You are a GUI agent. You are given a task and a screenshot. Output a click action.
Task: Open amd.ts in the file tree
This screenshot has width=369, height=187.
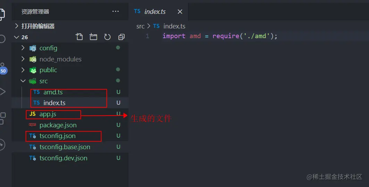click(x=53, y=92)
